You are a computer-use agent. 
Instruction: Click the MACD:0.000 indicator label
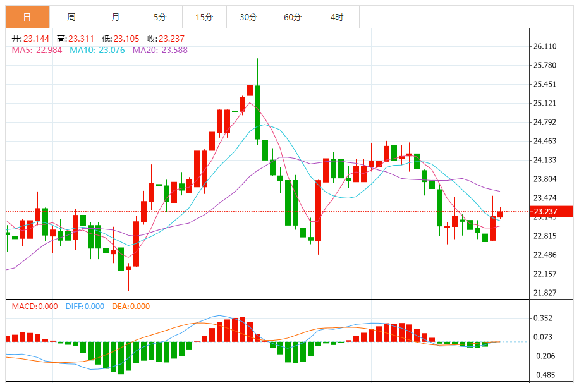tap(35, 307)
